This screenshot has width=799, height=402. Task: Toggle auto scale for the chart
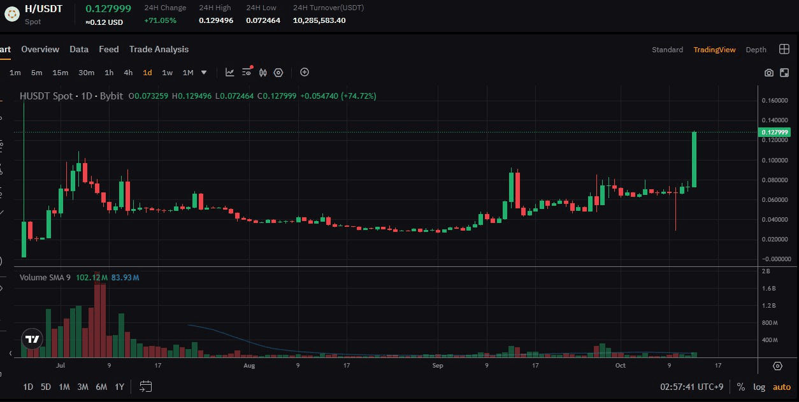[x=781, y=387]
